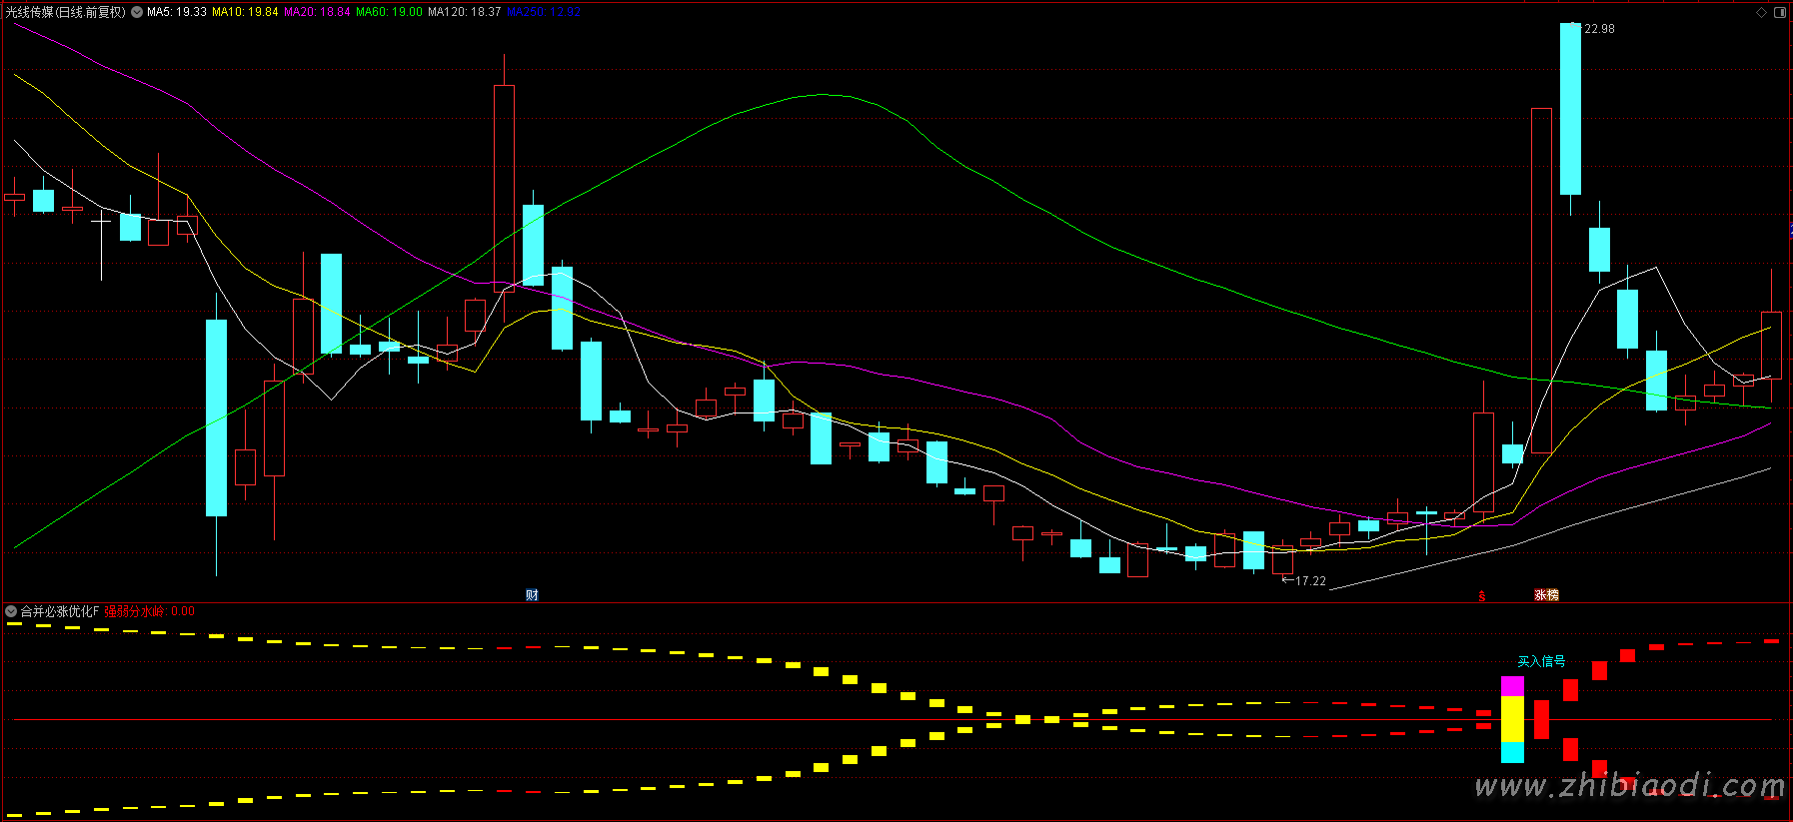The height and width of the screenshot is (822, 1793).
Task: Click the diamond icon at top right
Action: point(1761,12)
